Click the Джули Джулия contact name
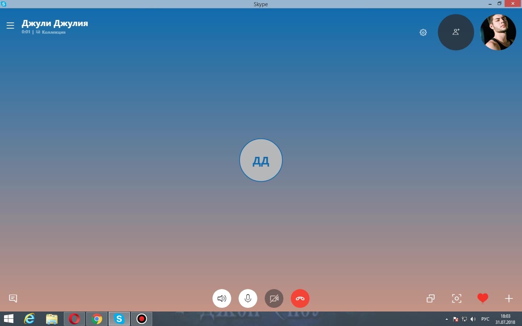522x326 pixels. 55,23
